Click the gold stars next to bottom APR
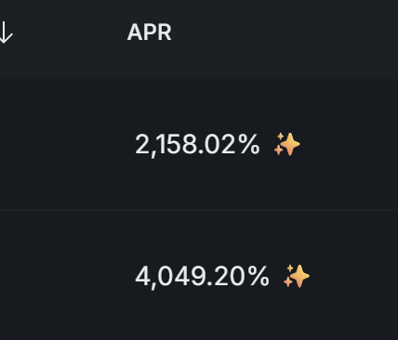Image resolution: width=398 pixels, height=340 pixels. 297,276
